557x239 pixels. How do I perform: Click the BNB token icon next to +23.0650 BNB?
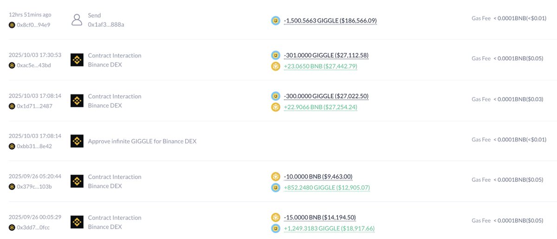click(276, 66)
